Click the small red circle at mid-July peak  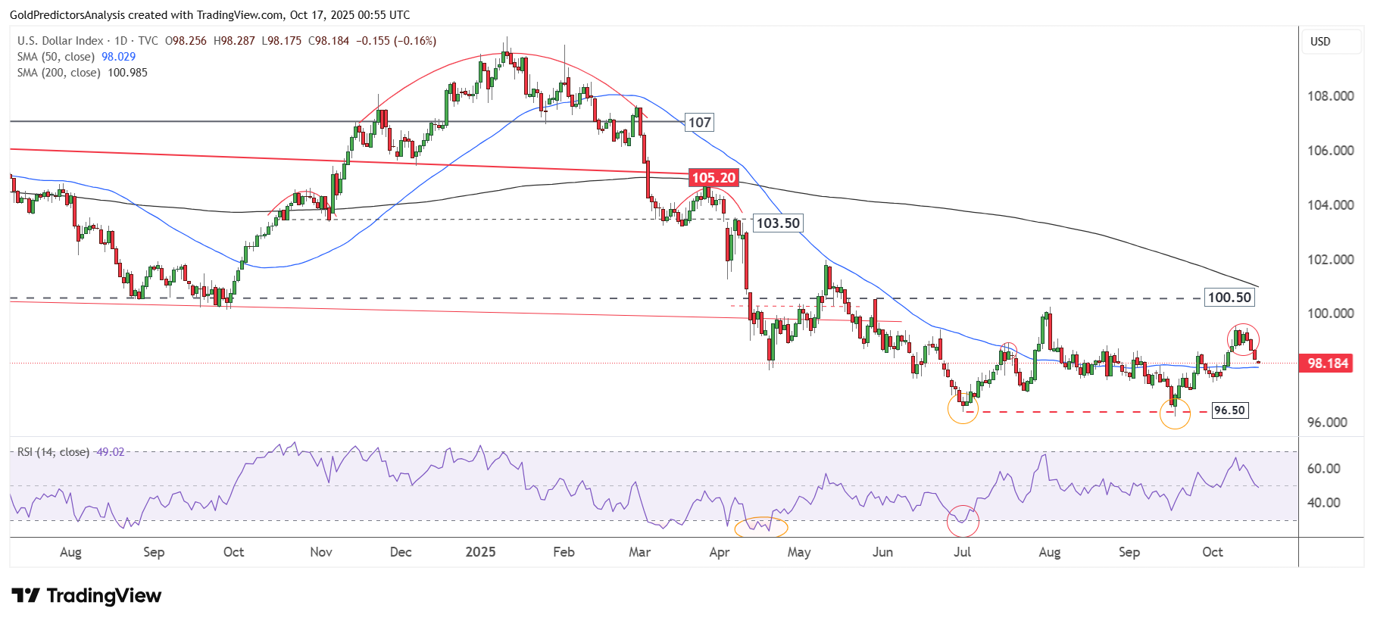click(1008, 351)
